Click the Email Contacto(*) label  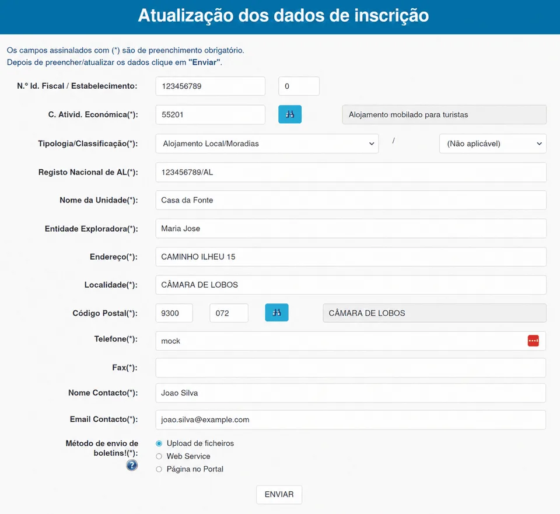click(x=104, y=419)
